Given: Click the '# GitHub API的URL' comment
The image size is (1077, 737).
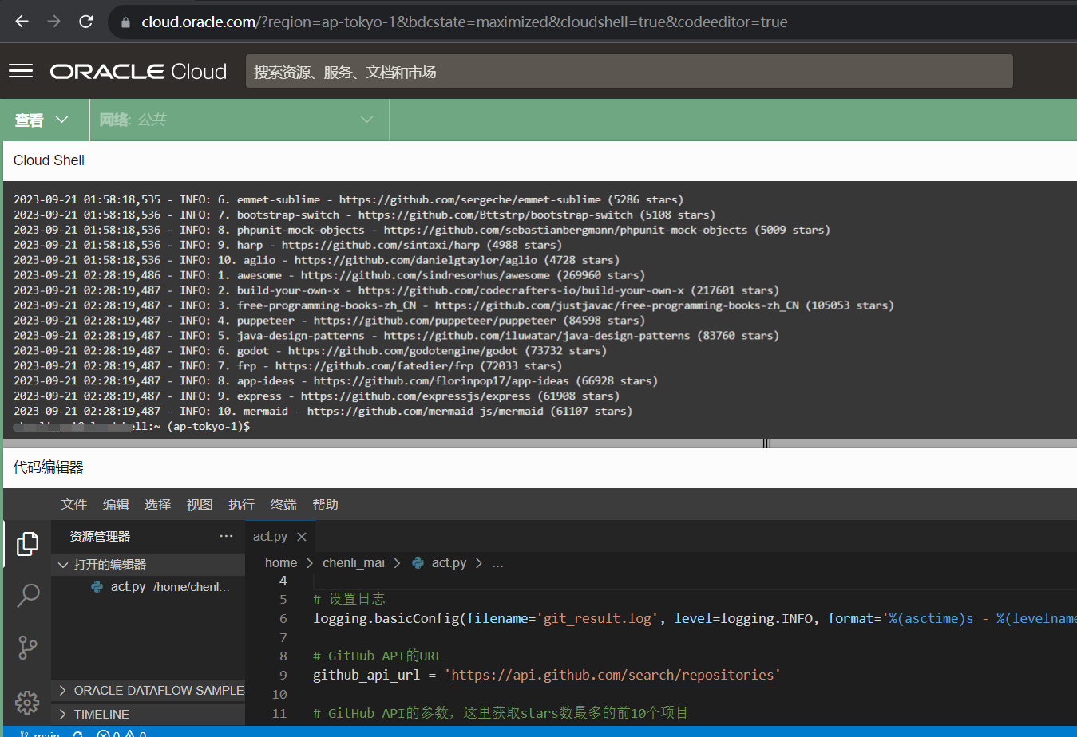Looking at the screenshot, I should click(378, 656).
